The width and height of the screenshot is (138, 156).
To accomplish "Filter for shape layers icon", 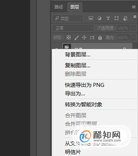I will pos(117,18).
